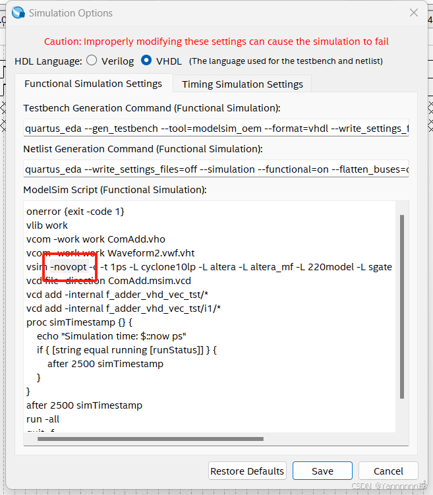This screenshot has height=495, width=433.
Task: Click 'Waveform2.vwf.vht' in the vcom line
Action: pos(151,253)
